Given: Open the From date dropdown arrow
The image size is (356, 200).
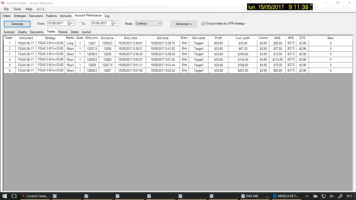Looking at the screenshot, I should tap(72, 23).
